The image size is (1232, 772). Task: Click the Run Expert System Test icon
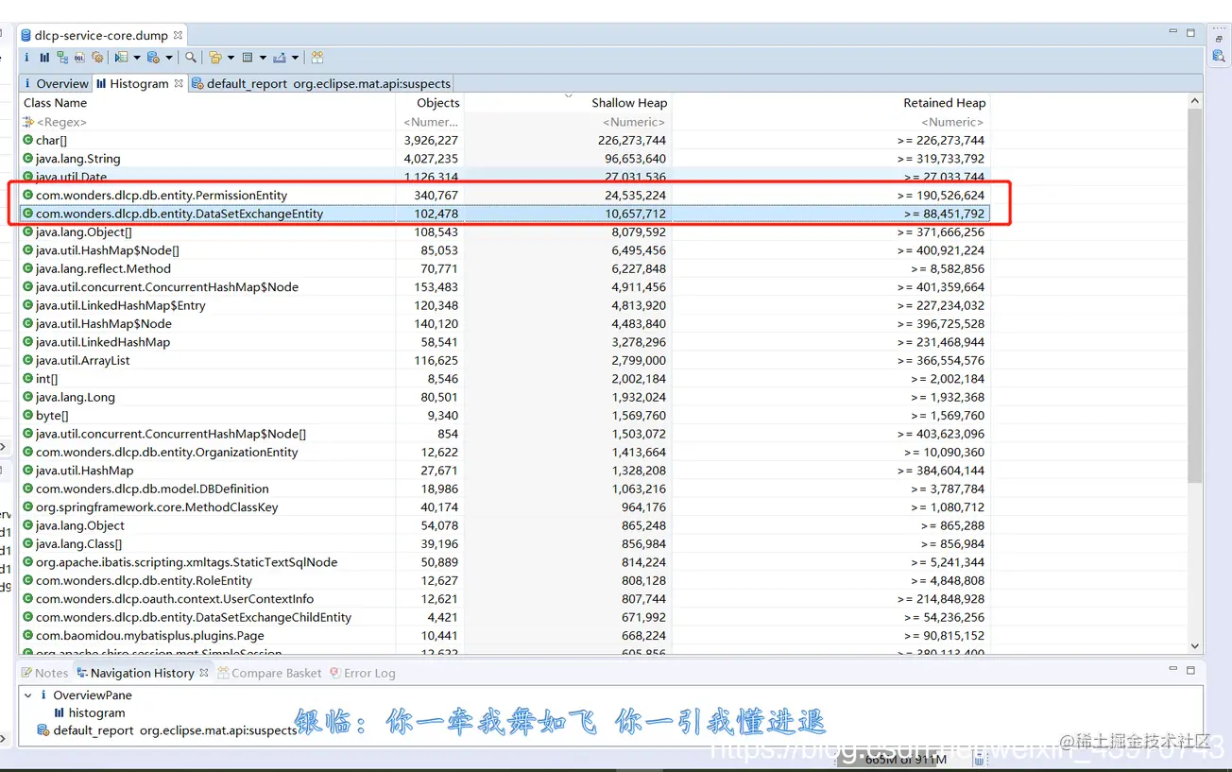(x=122, y=58)
